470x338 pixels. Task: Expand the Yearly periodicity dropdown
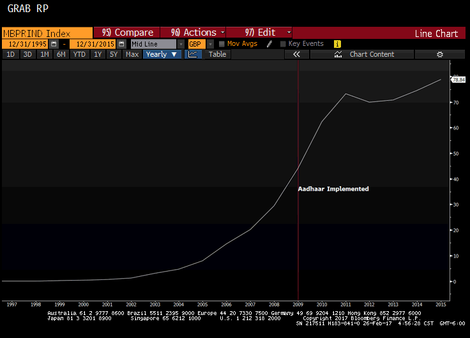(162, 54)
